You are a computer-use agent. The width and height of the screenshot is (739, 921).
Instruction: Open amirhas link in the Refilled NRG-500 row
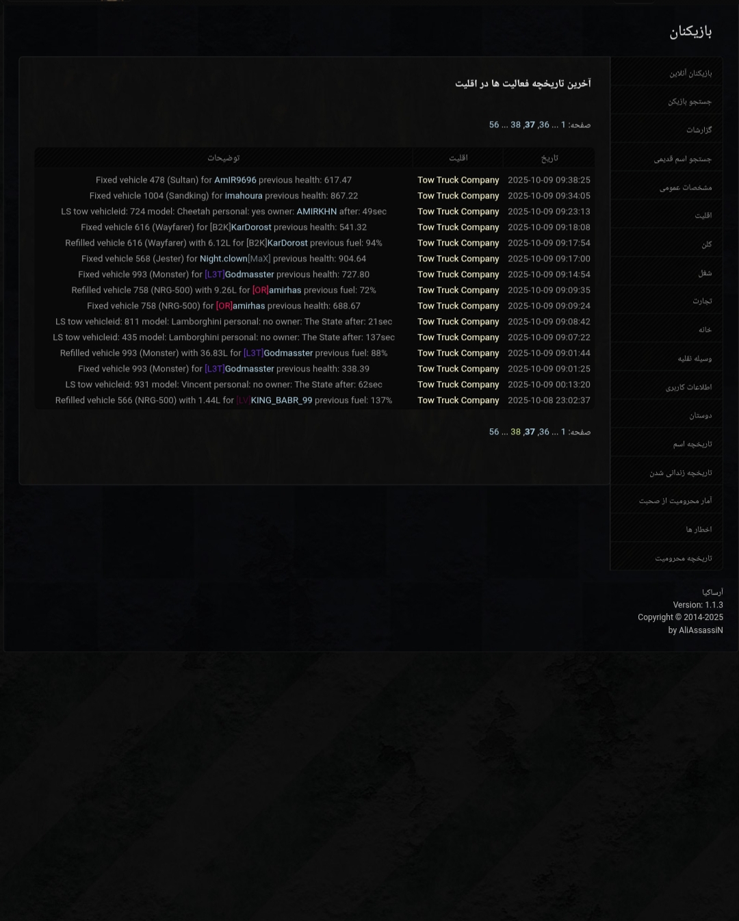point(285,290)
